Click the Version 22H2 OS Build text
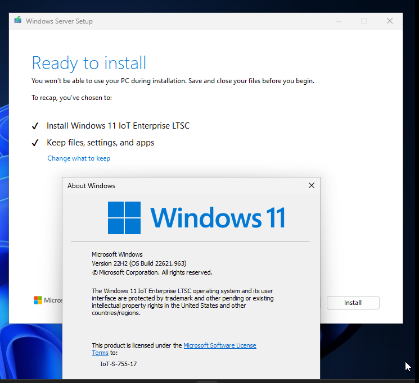This screenshot has width=419, height=383. coord(139,263)
